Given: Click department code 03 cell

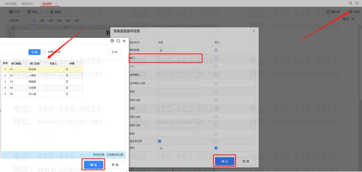Looking at the screenshot, I should click(18, 82).
